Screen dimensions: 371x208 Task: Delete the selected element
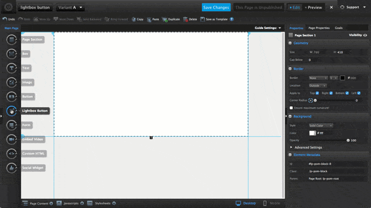pos(190,19)
